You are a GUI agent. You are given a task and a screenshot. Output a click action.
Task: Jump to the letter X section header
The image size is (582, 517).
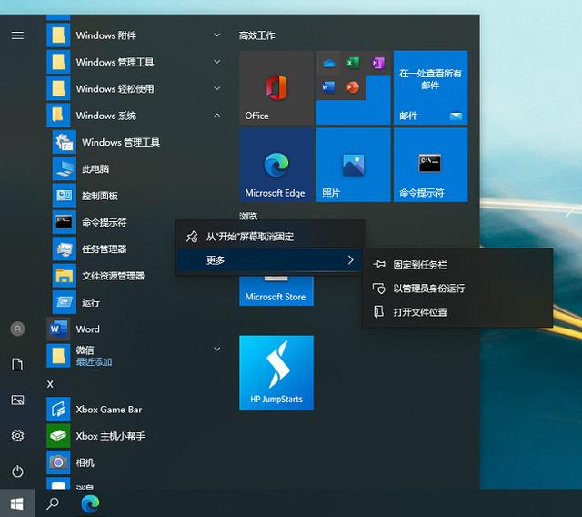point(50,384)
